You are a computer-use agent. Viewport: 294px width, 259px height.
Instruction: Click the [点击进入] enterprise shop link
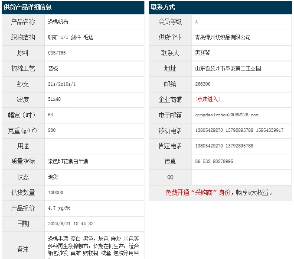[208, 99]
